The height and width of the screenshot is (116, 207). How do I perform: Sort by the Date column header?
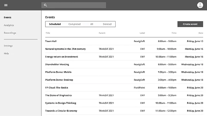[201, 33]
